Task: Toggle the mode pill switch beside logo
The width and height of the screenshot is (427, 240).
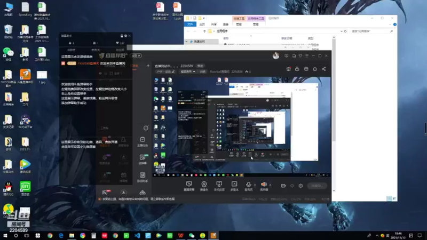Action: coord(136,55)
